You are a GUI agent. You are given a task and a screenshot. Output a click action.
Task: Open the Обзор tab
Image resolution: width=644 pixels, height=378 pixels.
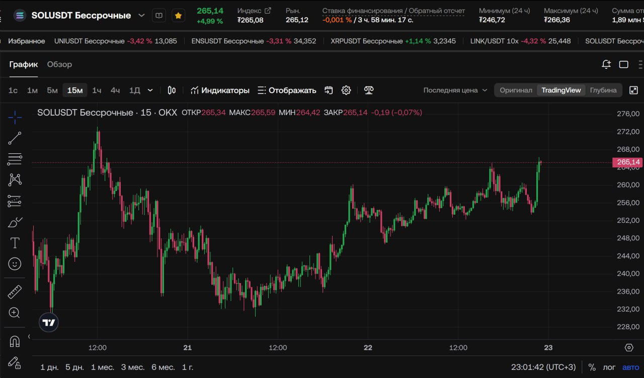pos(59,64)
